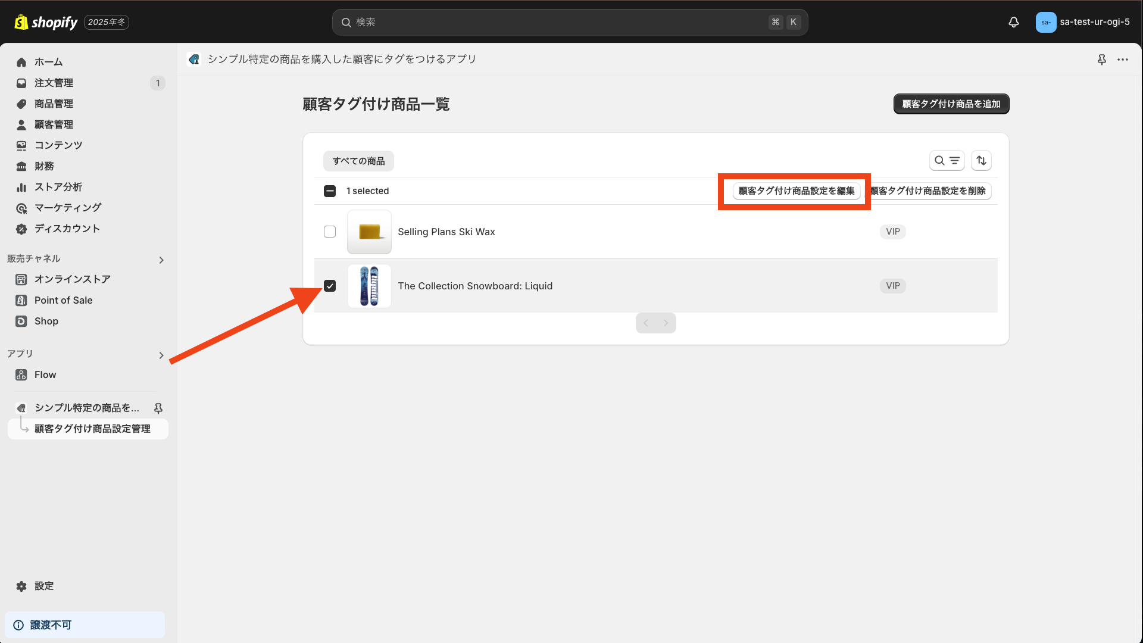This screenshot has height=643, width=1143.
Task: Open the sa-test-ur-ogi-5 account menu
Action: [1082, 22]
